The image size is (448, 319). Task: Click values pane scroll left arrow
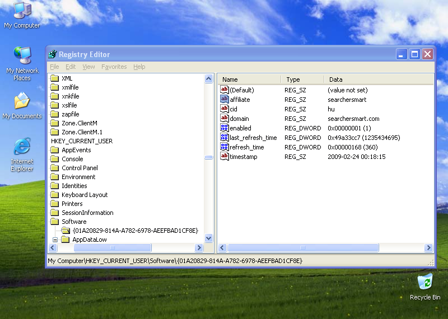[x=222, y=247]
